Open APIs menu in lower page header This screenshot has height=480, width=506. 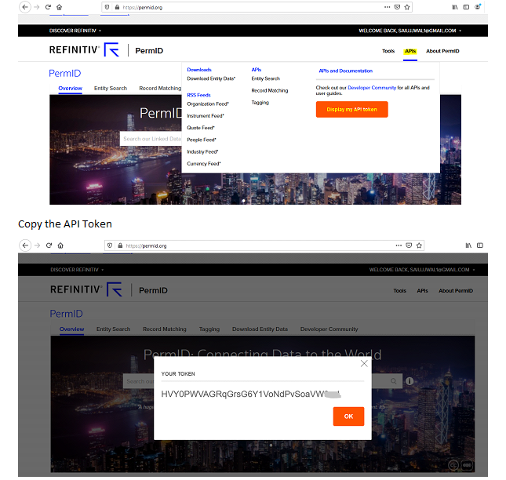tap(422, 291)
